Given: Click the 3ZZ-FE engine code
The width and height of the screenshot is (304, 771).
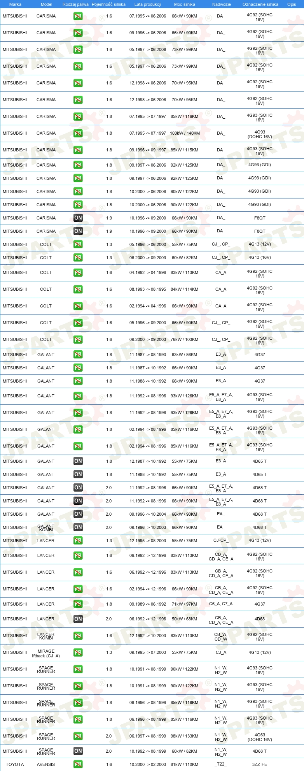Looking at the screenshot, I should 260,764.
